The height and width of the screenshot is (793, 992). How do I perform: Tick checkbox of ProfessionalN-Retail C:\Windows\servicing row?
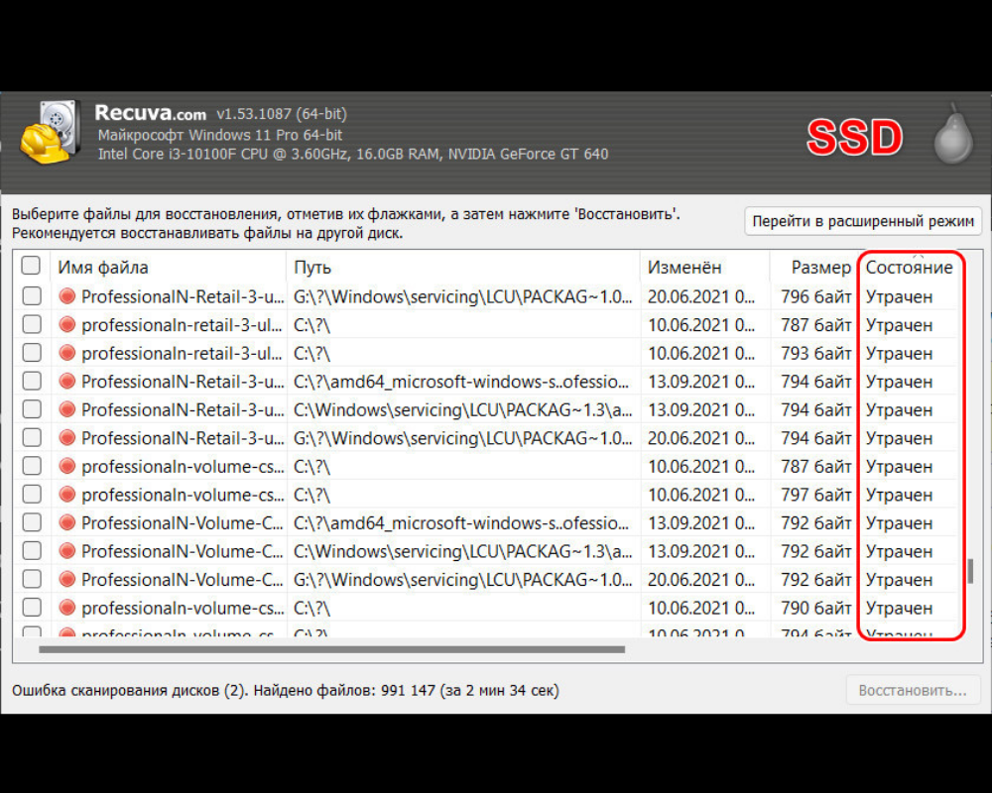coord(32,409)
